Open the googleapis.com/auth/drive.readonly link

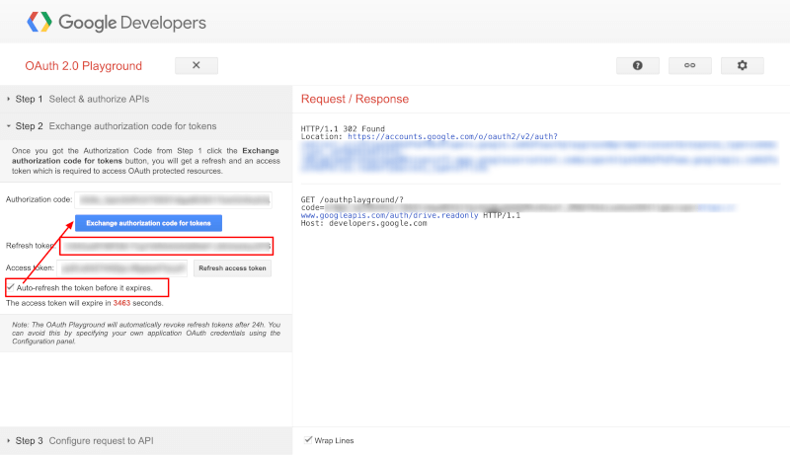point(389,215)
